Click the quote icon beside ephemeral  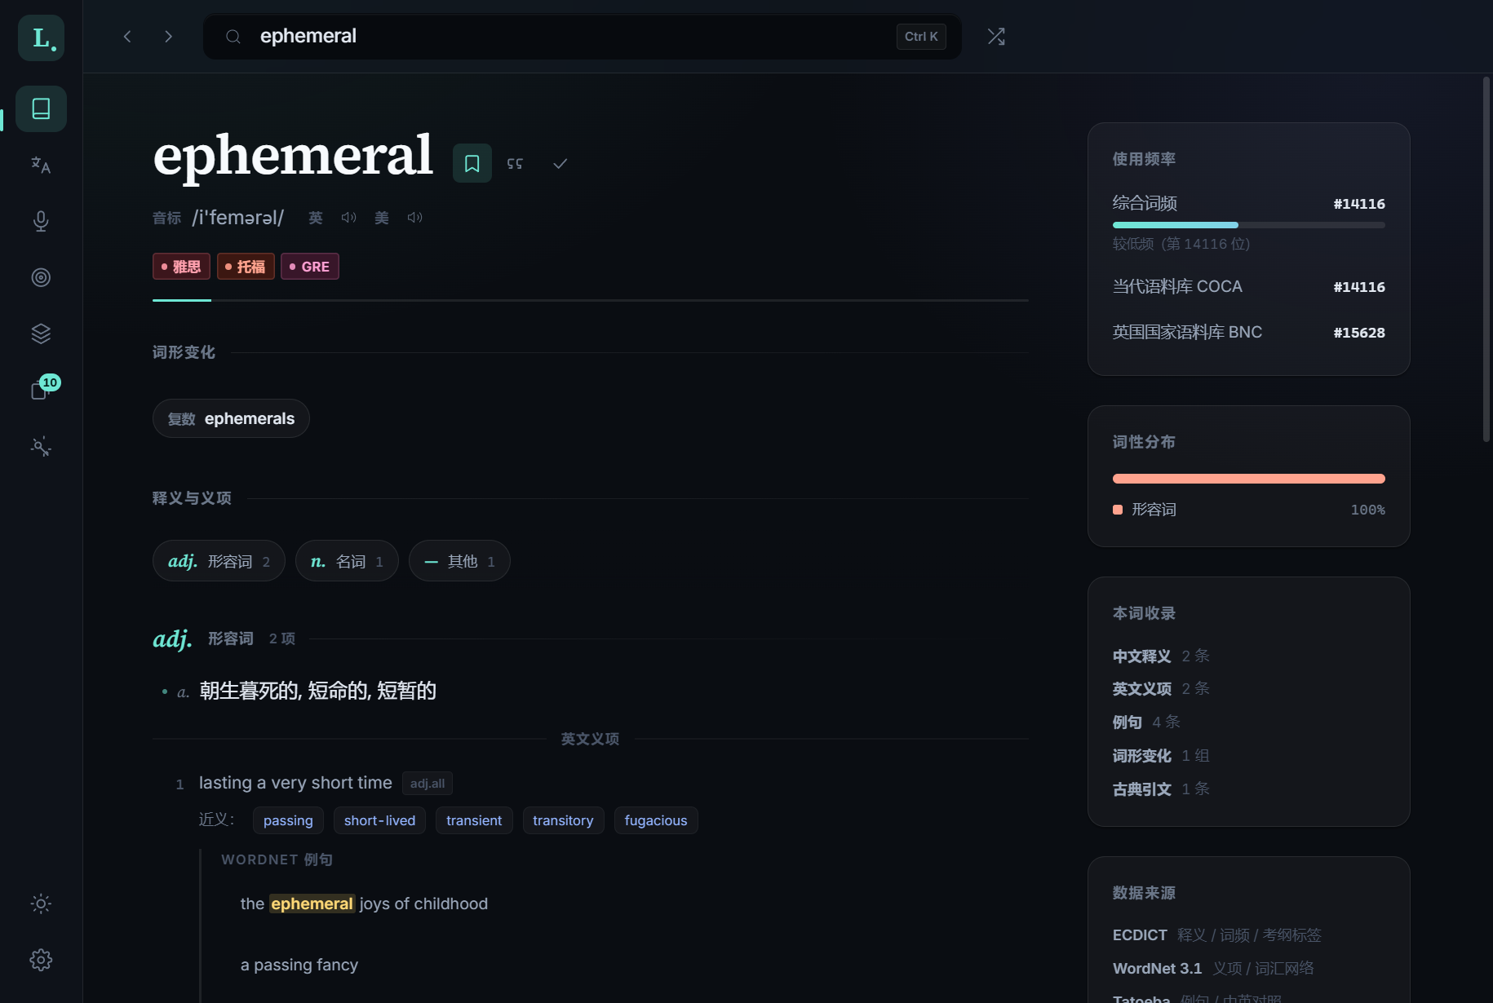(515, 163)
